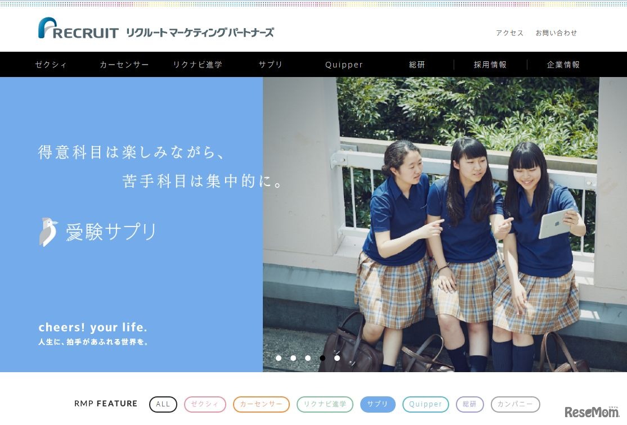The image size is (627, 425).
Task: Open the 企業情報 navigation item
Action: [x=563, y=65]
